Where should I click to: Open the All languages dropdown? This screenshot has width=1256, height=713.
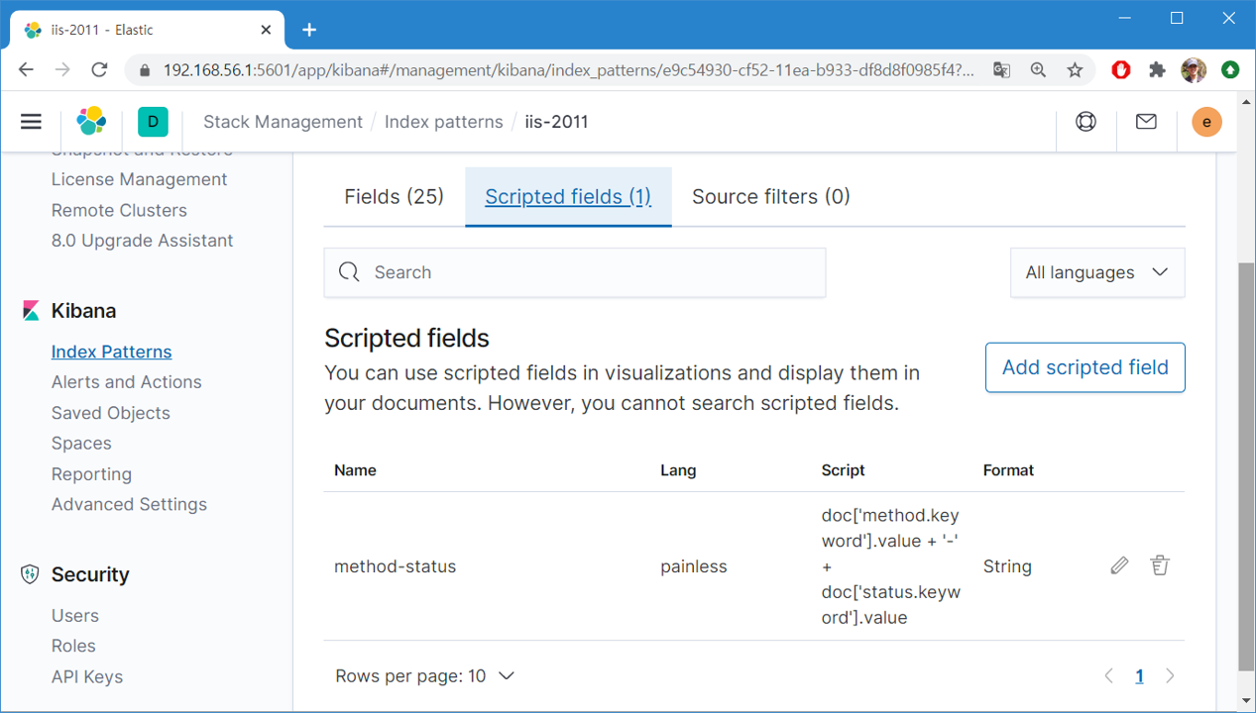pos(1096,272)
